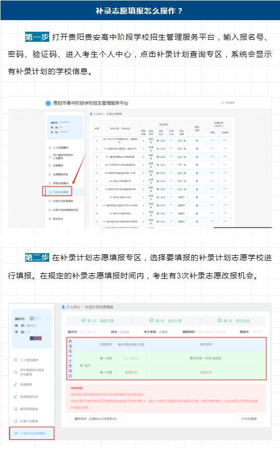The image size is (280, 449).
Task: Select 第二步 核对志愿 step in progress bar
Action: pyautogui.click(x=166, y=321)
